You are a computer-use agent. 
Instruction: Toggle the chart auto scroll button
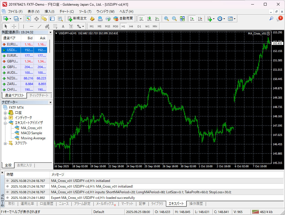tap(192, 19)
